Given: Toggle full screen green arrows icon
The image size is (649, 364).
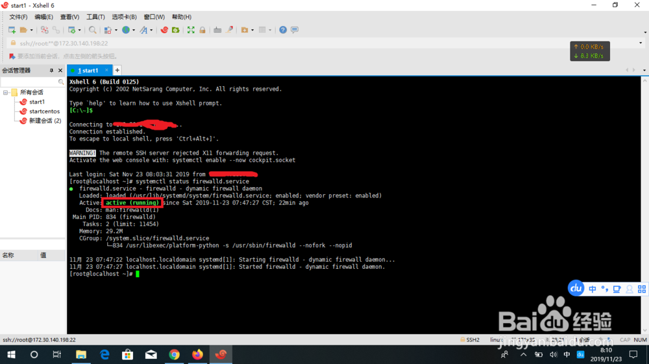Looking at the screenshot, I should tap(191, 30).
